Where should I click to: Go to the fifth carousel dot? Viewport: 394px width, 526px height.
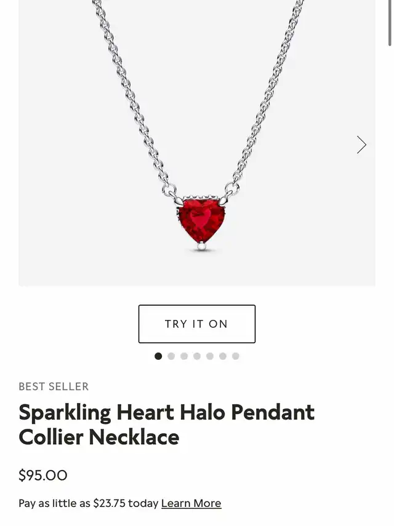[x=210, y=356]
